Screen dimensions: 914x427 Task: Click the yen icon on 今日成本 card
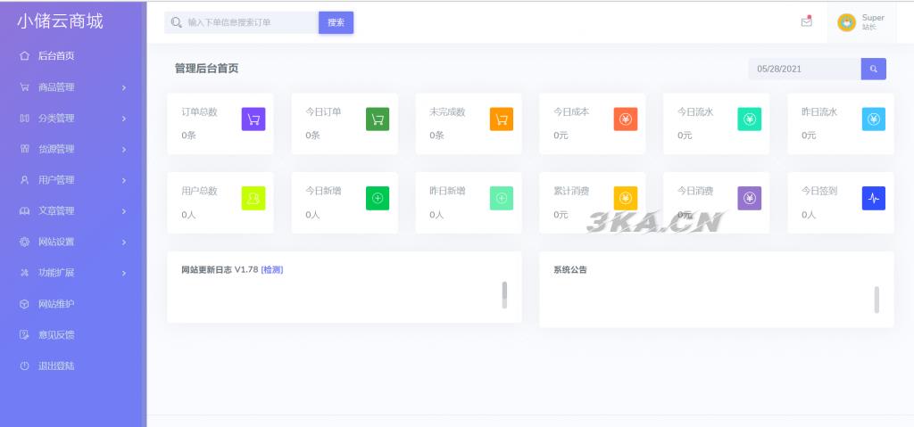pyautogui.click(x=626, y=119)
